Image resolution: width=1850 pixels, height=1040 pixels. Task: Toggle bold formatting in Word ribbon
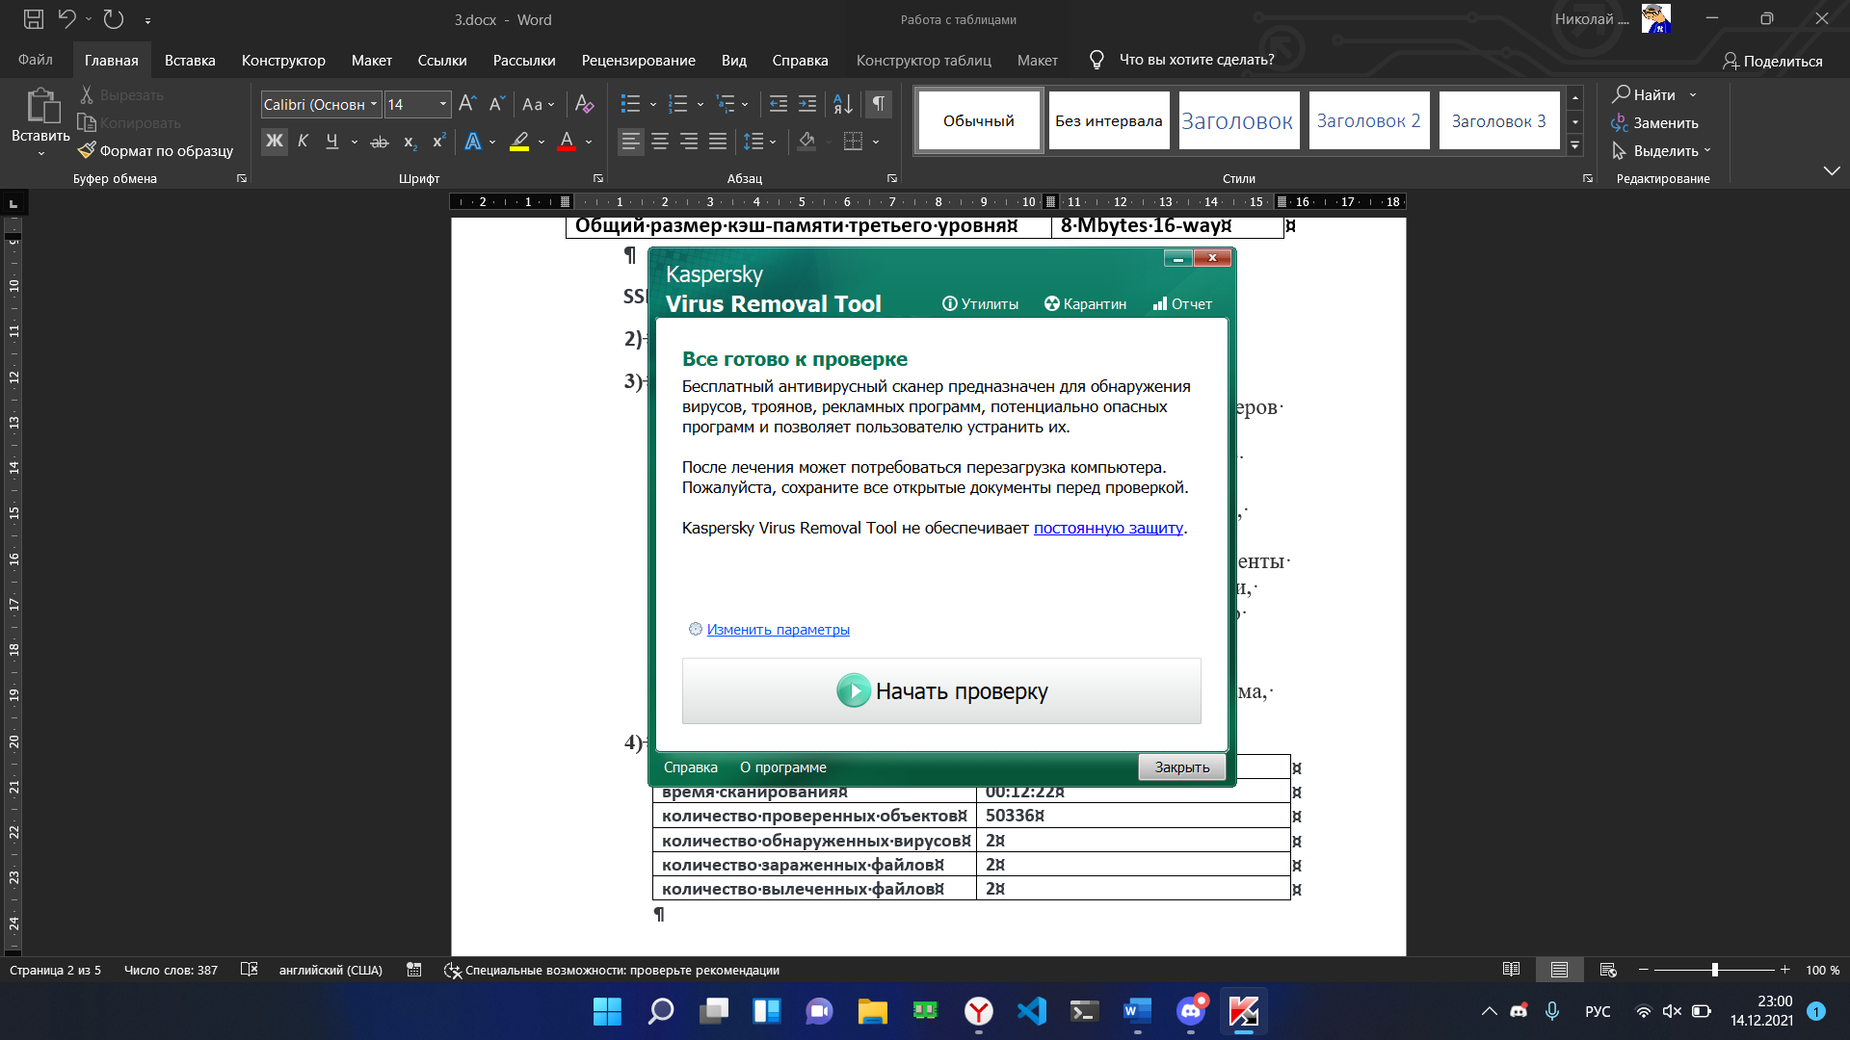click(x=275, y=142)
